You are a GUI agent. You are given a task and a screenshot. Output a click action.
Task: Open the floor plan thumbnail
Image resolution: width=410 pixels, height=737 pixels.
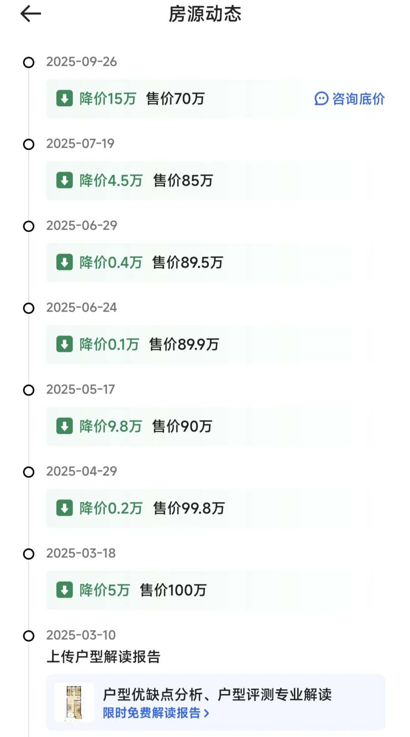[x=74, y=702]
